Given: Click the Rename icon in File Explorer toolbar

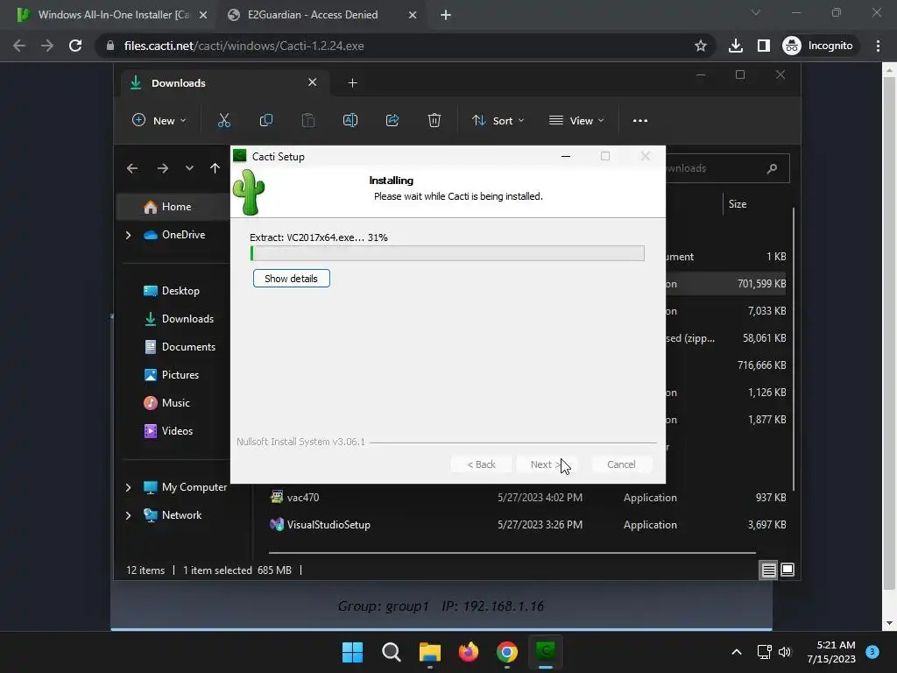Looking at the screenshot, I should pyautogui.click(x=350, y=120).
